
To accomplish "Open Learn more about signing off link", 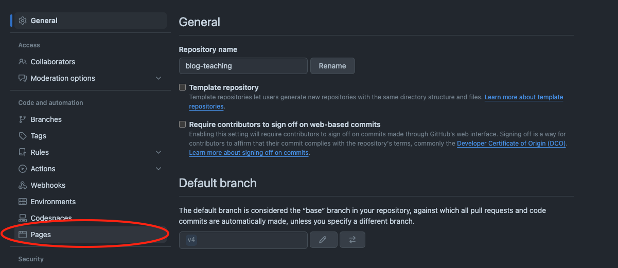I will click(x=249, y=153).
